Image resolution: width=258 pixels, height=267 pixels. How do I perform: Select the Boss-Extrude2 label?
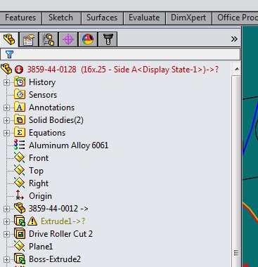point(55,259)
